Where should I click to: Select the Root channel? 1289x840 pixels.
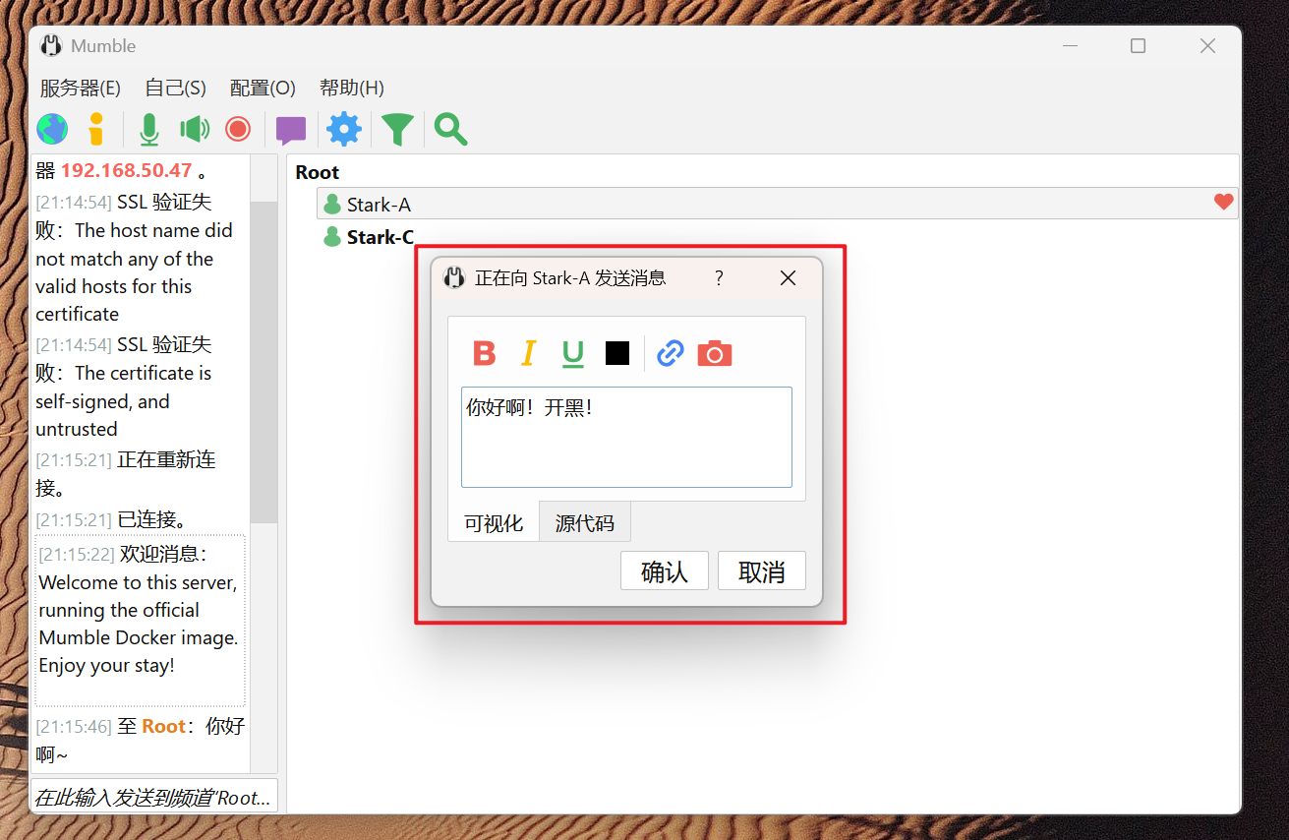[317, 172]
